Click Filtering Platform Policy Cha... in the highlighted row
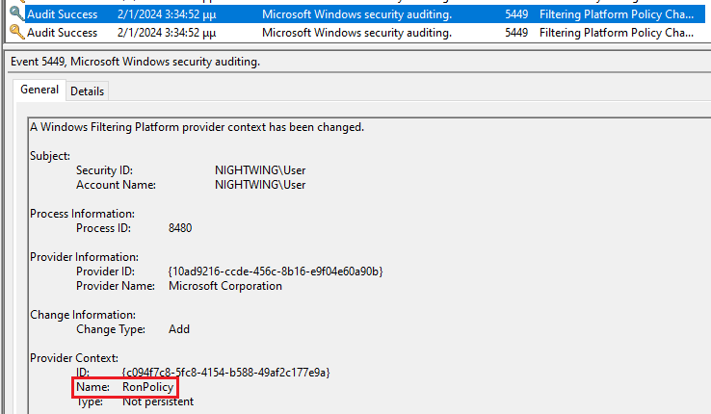The width and height of the screenshot is (711, 414). pos(617,14)
